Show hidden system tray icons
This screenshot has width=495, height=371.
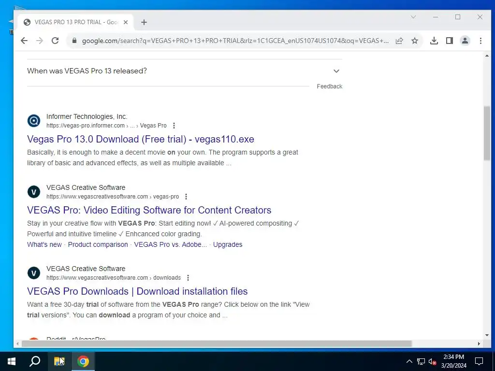pyautogui.click(x=409, y=361)
